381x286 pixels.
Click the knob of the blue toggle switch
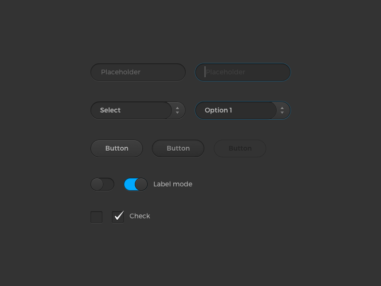140,184
